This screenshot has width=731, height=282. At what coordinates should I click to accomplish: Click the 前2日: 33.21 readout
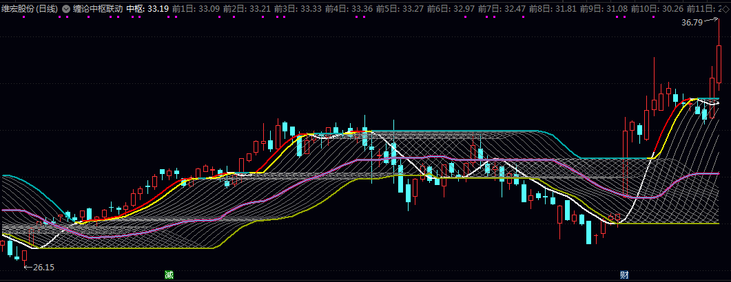[247, 8]
